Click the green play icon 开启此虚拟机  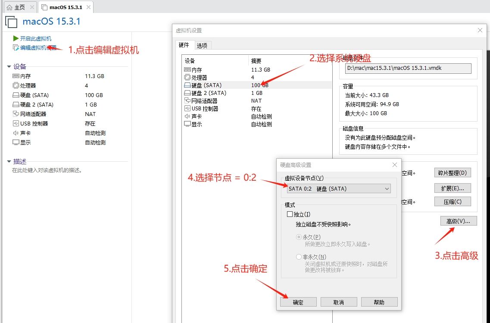click(x=16, y=38)
